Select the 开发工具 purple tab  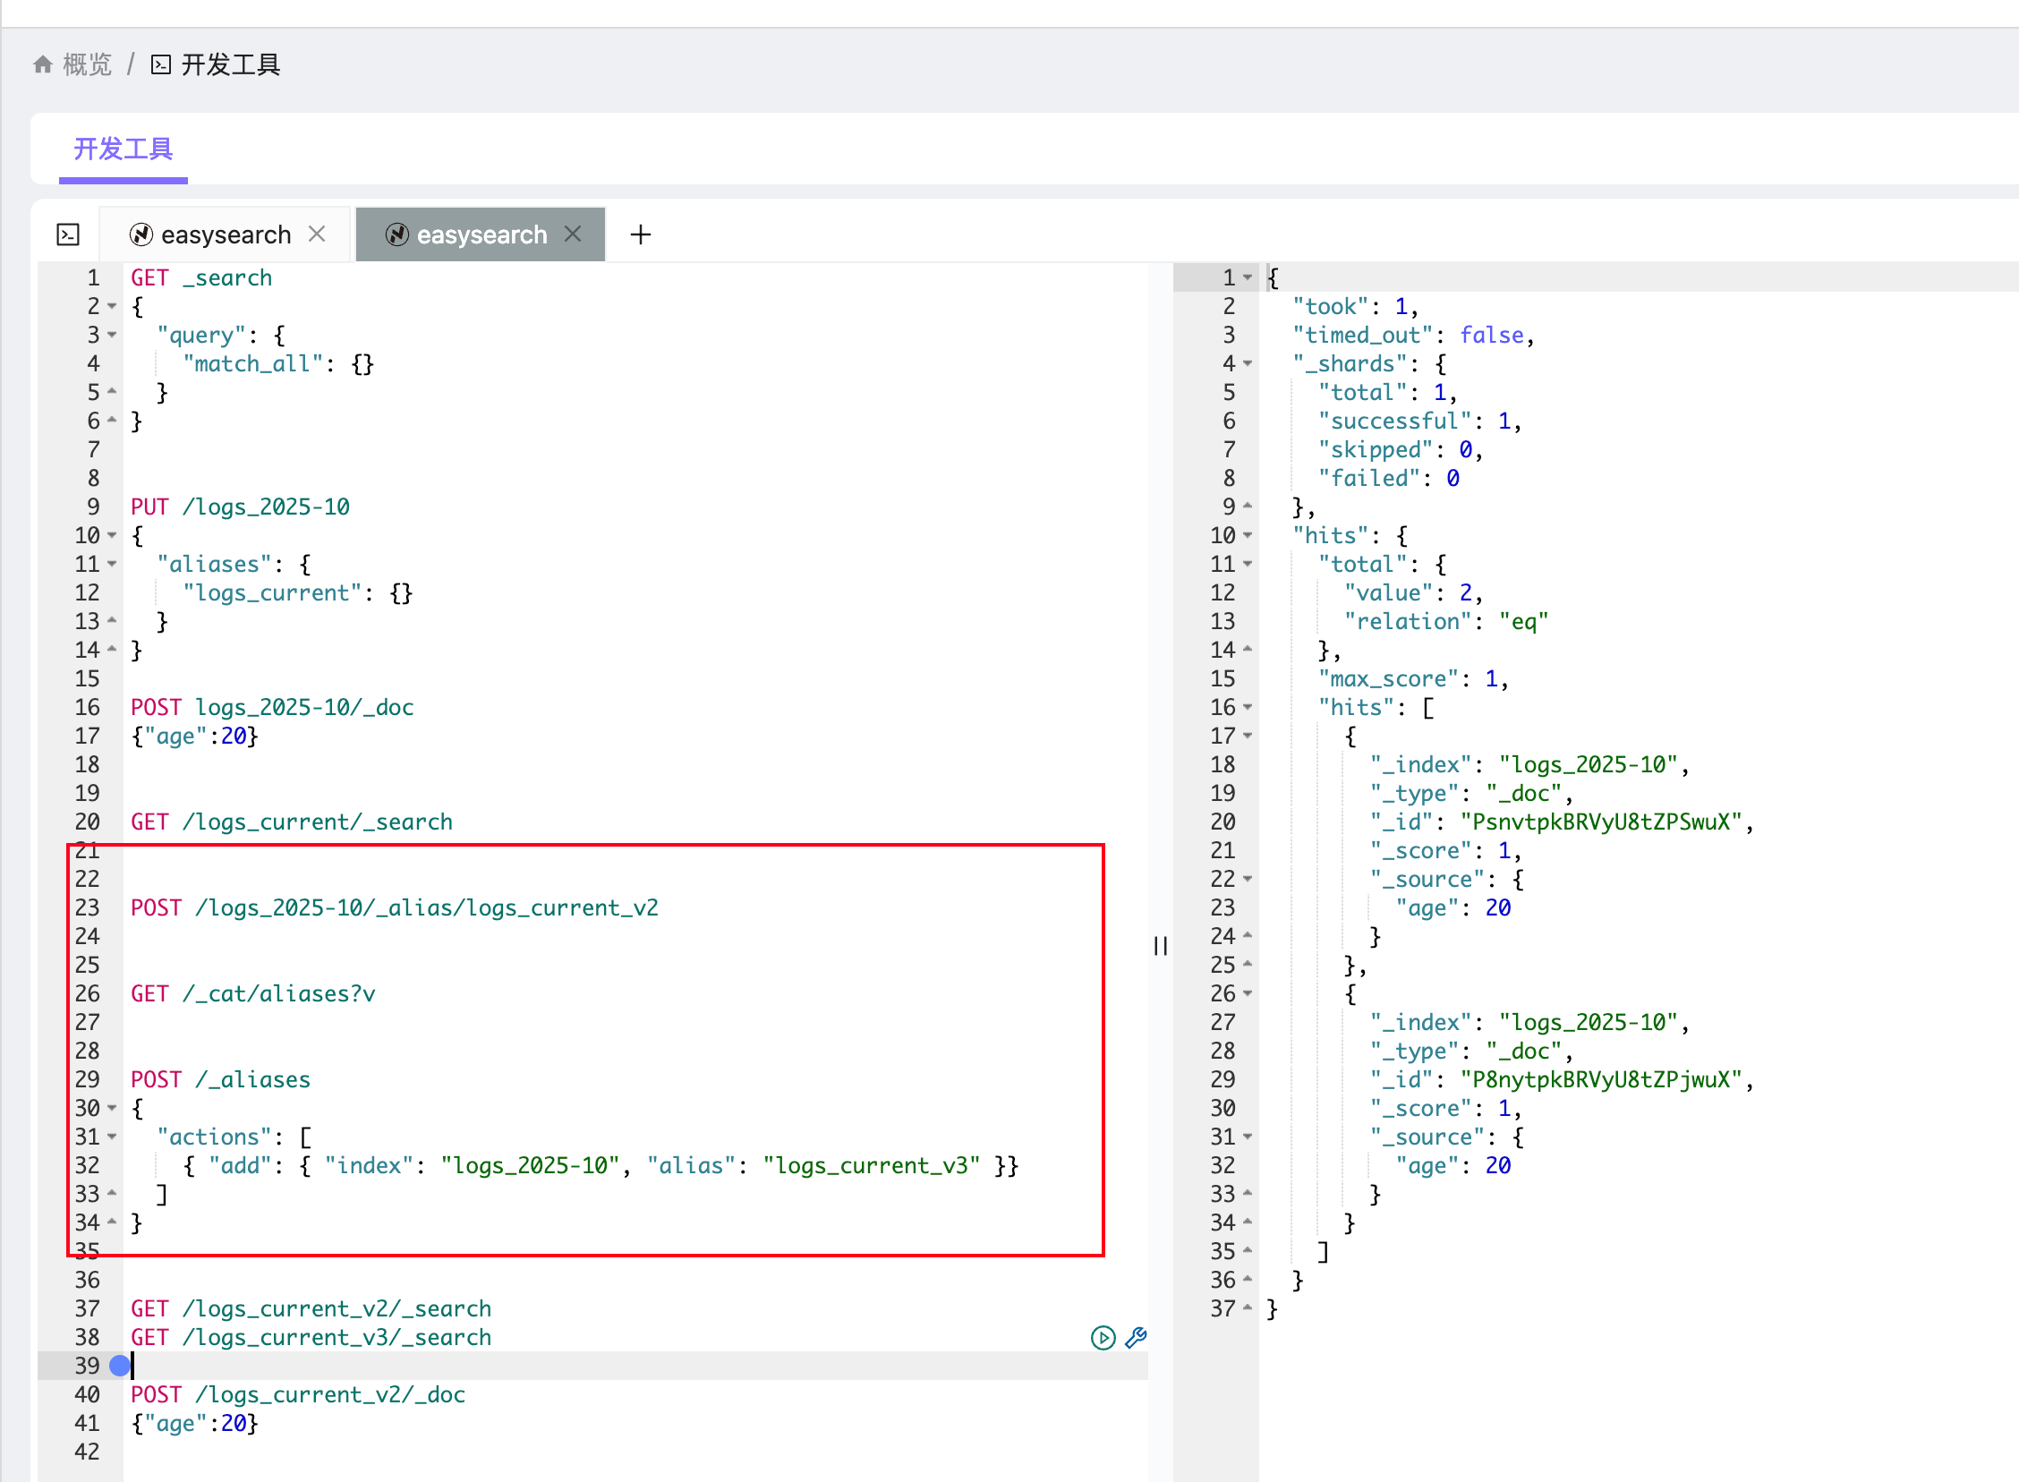pyautogui.click(x=123, y=149)
